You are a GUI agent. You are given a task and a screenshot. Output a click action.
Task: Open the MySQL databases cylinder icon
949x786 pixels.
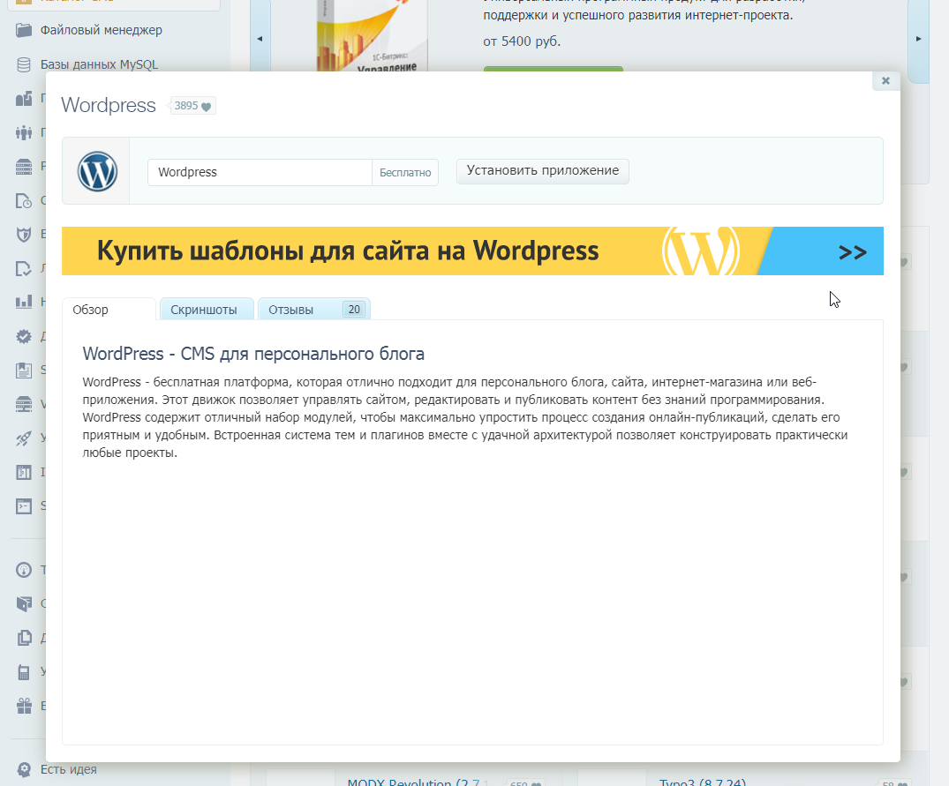[24, 64]
